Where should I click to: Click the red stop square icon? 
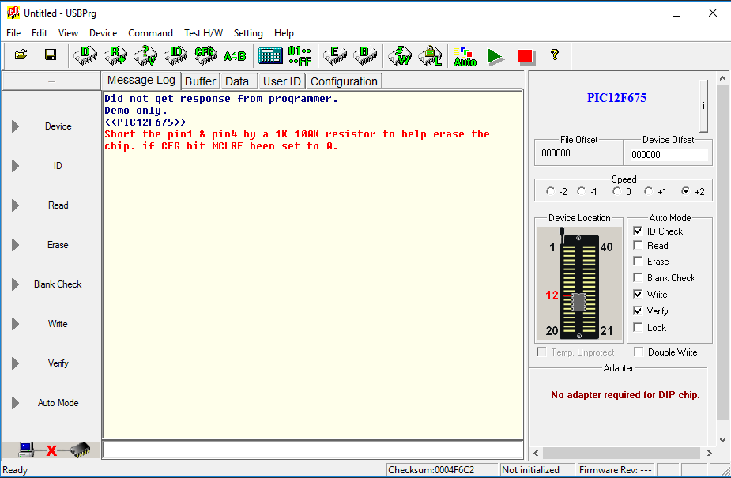[x=526, y=56]
